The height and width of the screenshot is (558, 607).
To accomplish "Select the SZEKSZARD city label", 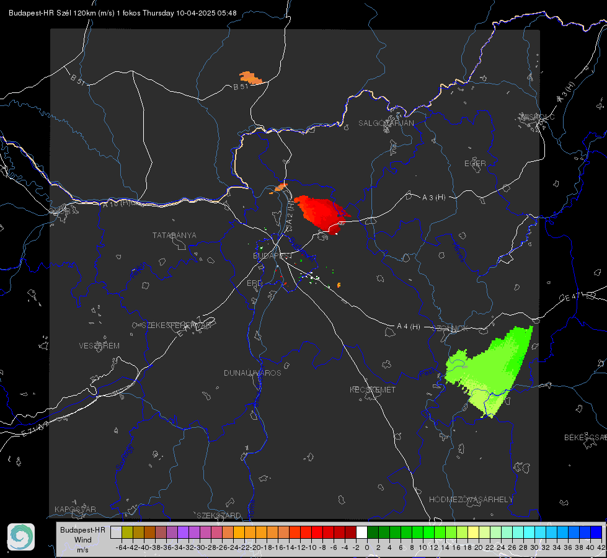I will tap(219, 515).
